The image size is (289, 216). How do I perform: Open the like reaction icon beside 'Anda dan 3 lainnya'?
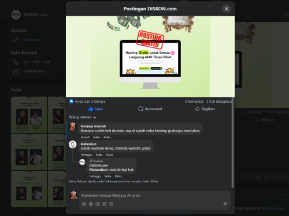click(x=71, y=101)
